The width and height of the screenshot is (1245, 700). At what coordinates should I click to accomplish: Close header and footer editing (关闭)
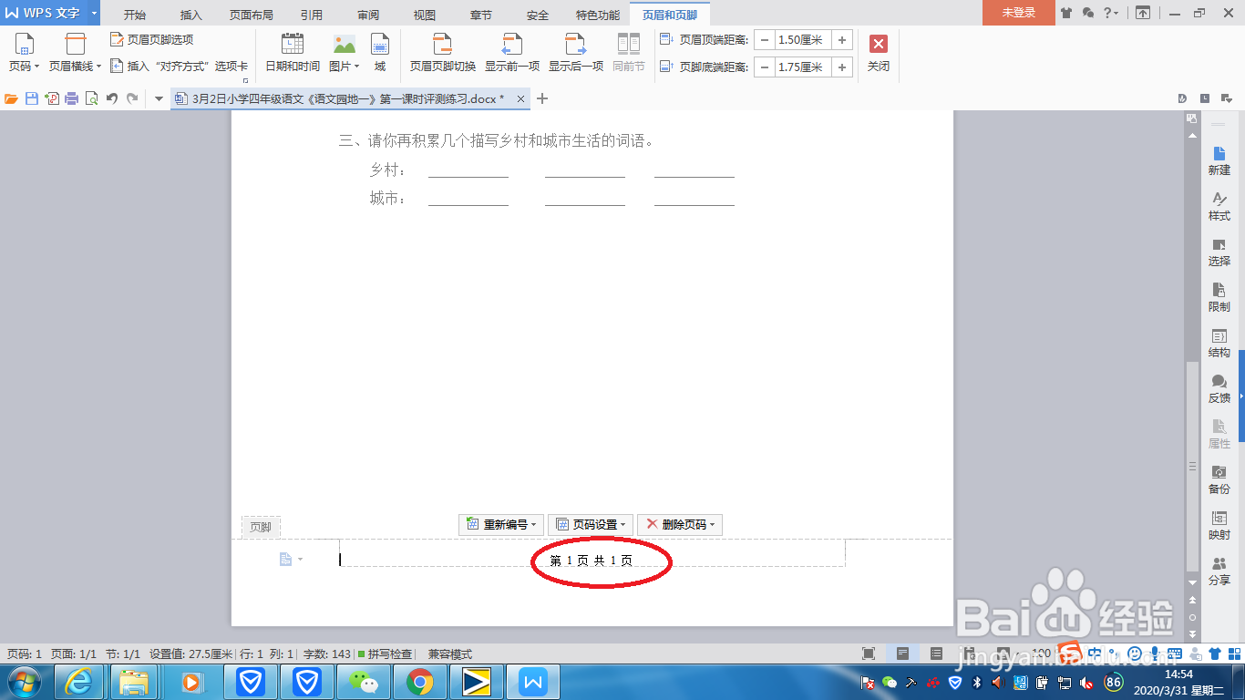tap(879, 53)
